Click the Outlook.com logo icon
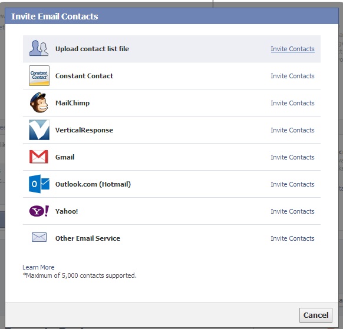Image resolution: width=343 pixels, height=329 pixels. [x=39, y=184]
